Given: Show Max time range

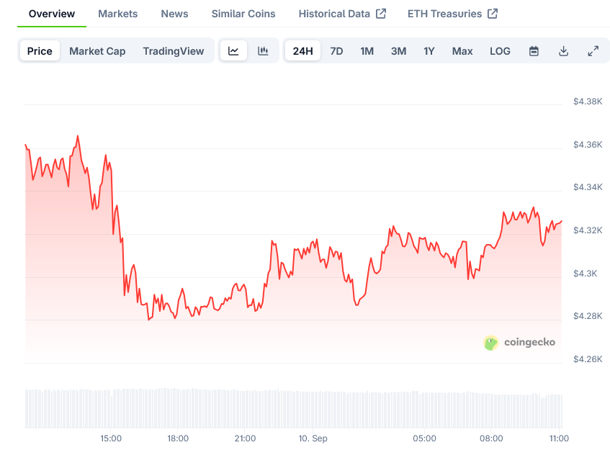Looking at the screenshot, I should (x=462, y=51).
